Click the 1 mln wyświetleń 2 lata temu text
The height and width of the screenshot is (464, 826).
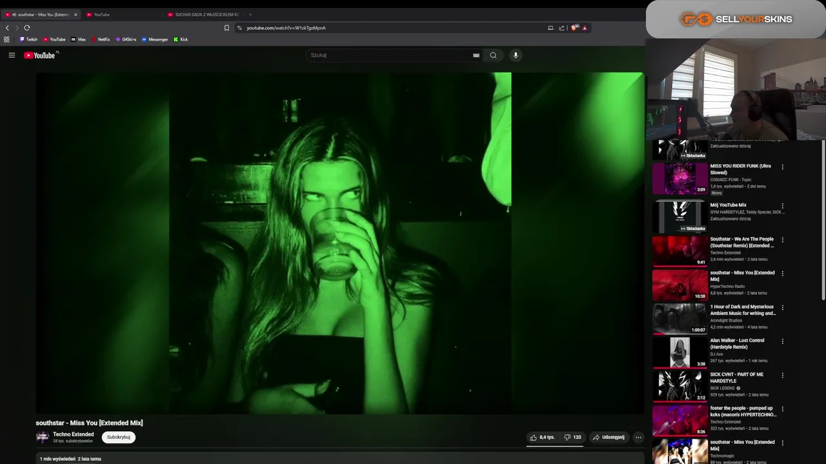click(70, 459)
